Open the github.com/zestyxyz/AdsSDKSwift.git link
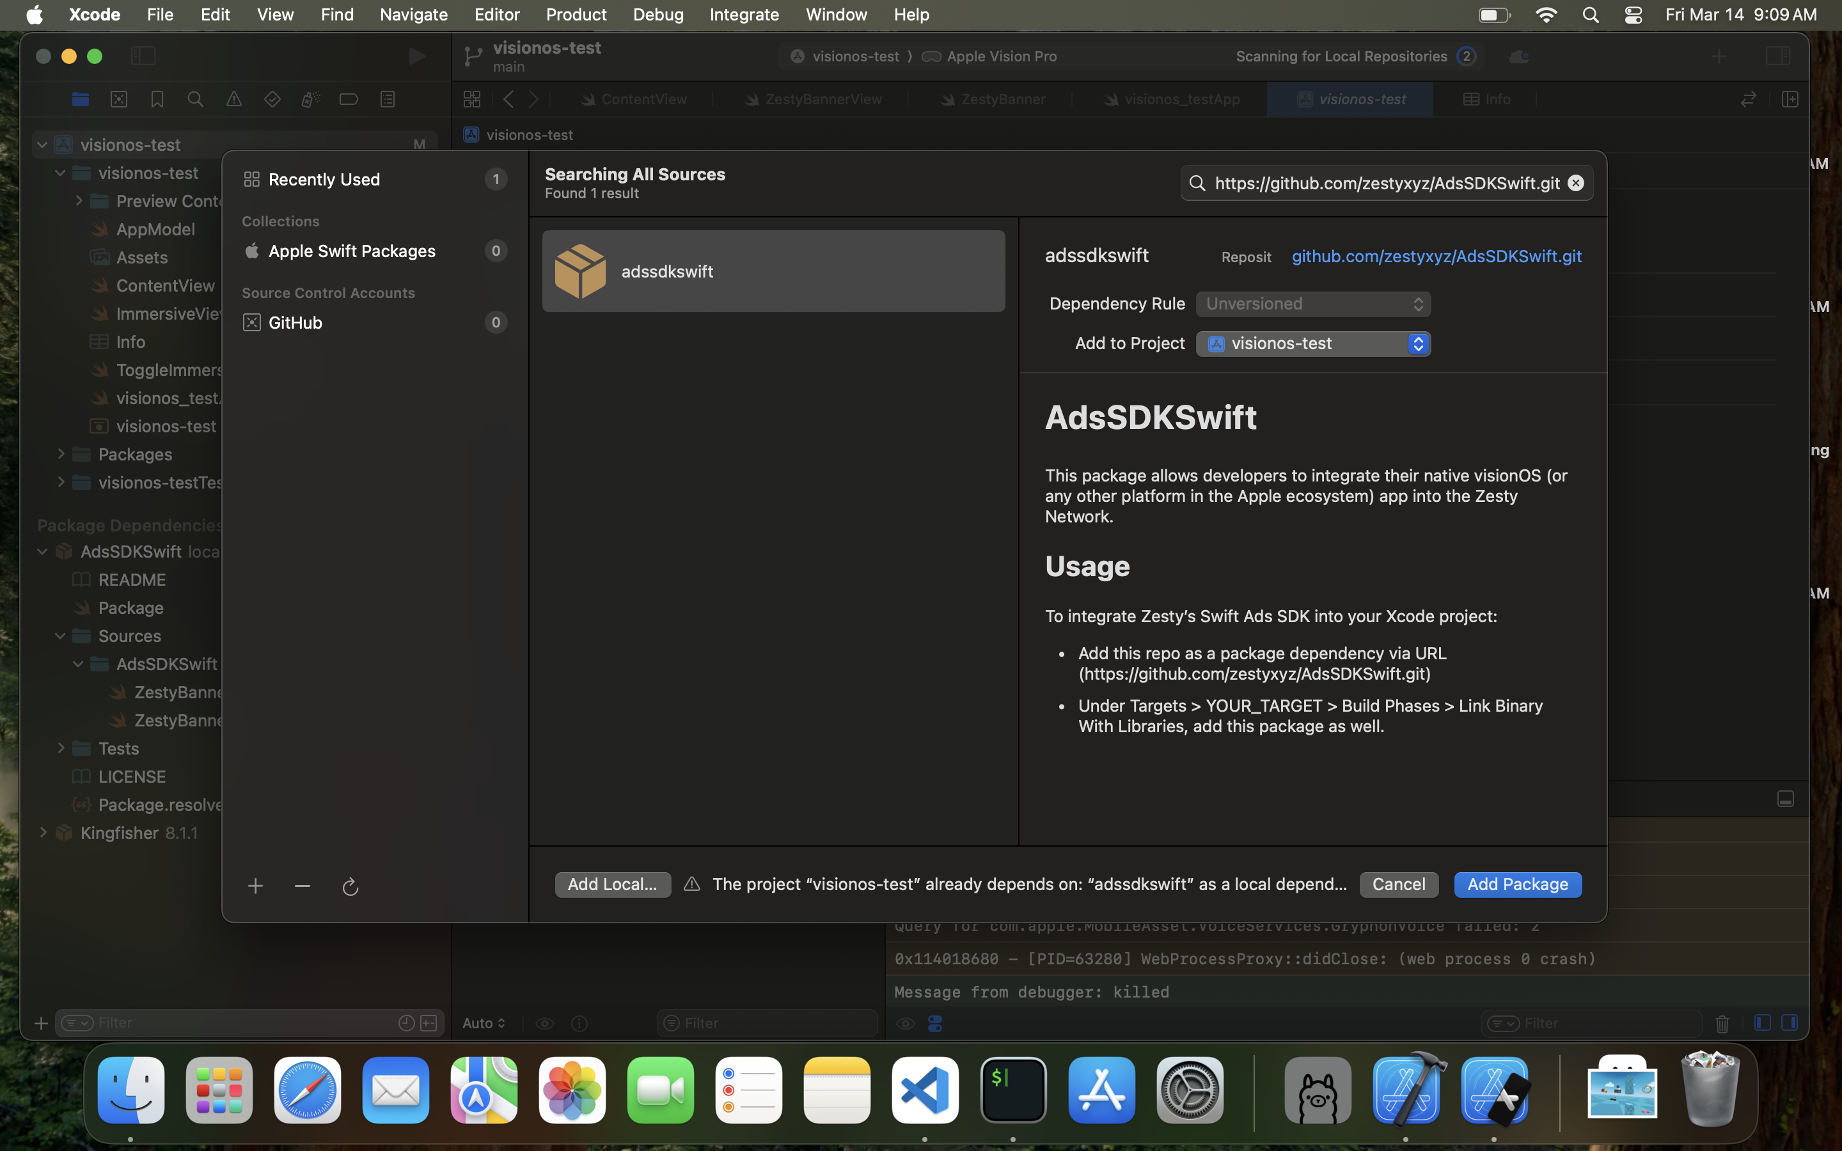Screen dimensions: 1842x1151 coord(1437,256)
